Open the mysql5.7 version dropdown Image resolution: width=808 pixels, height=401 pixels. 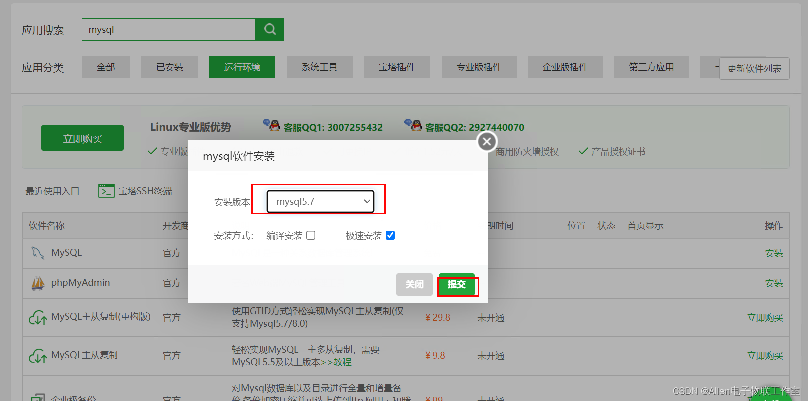(x=320, y=201)
